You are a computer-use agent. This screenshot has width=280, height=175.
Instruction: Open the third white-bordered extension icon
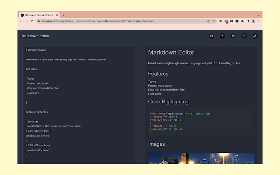tap(231, 21)
